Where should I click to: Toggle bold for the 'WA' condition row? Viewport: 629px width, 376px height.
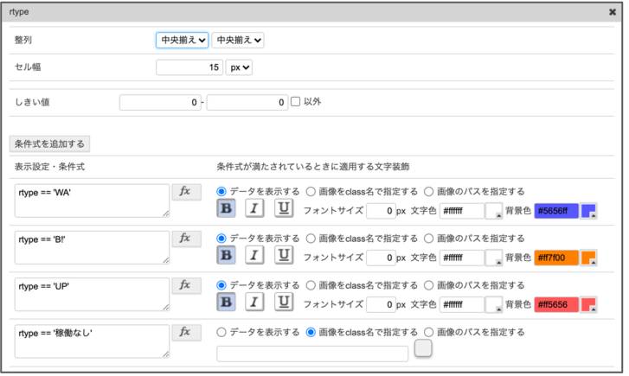pyautogui.click(x=226, y=209)
